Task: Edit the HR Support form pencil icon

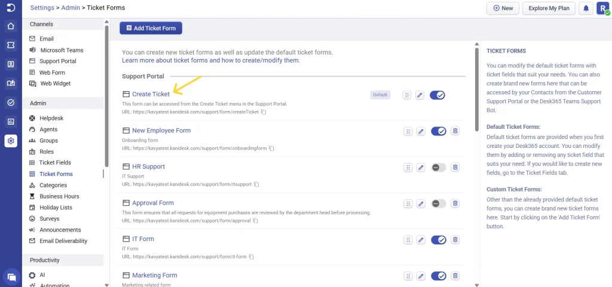Action: coord(420,168)
